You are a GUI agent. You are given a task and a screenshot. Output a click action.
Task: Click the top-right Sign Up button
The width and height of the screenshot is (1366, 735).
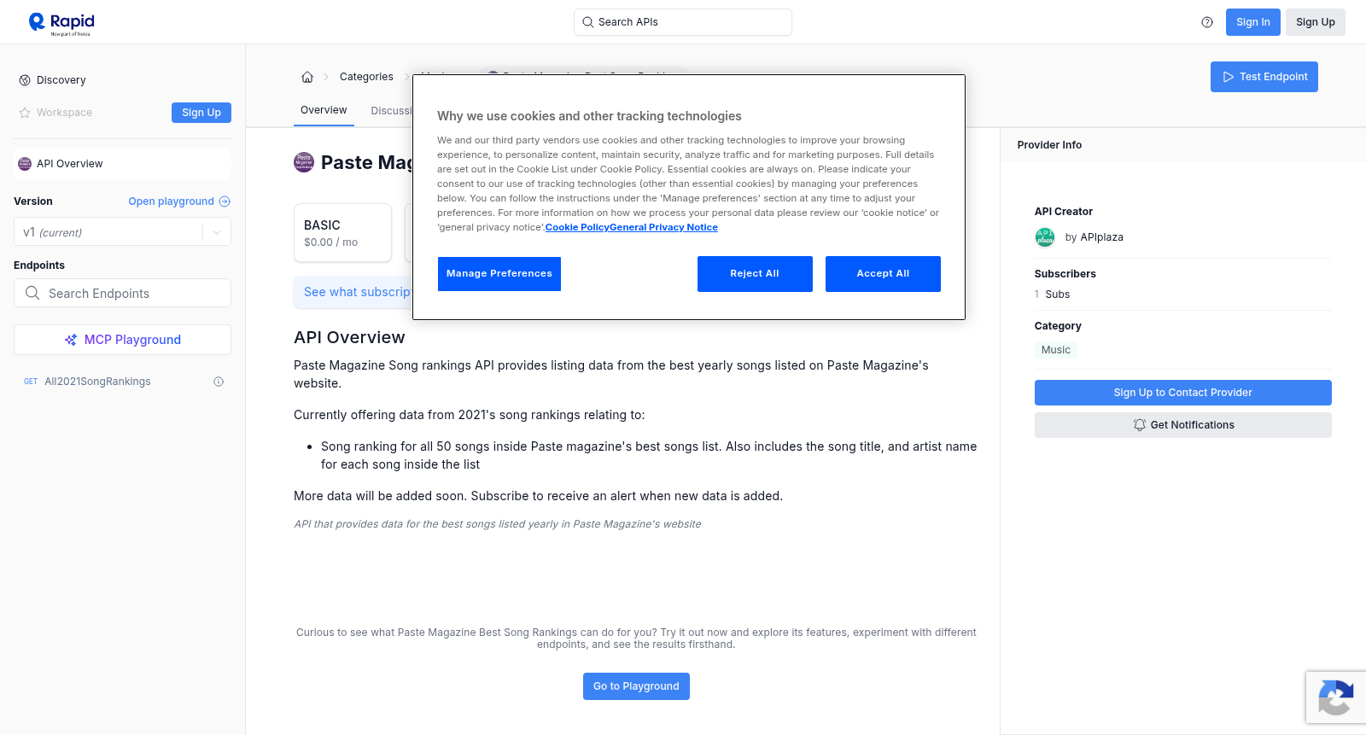[1316, 22]
